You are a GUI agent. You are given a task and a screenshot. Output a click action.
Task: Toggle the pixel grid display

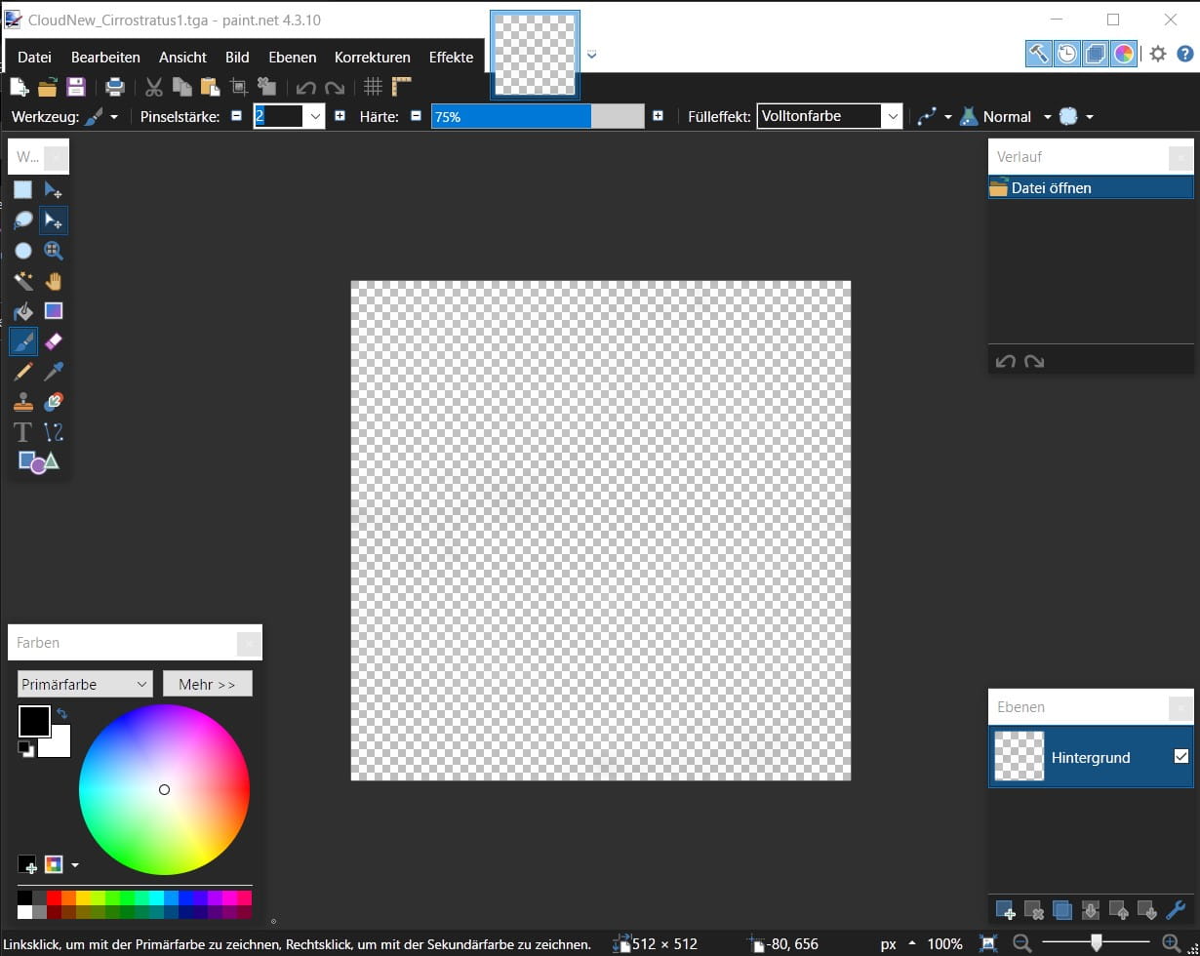373,87
